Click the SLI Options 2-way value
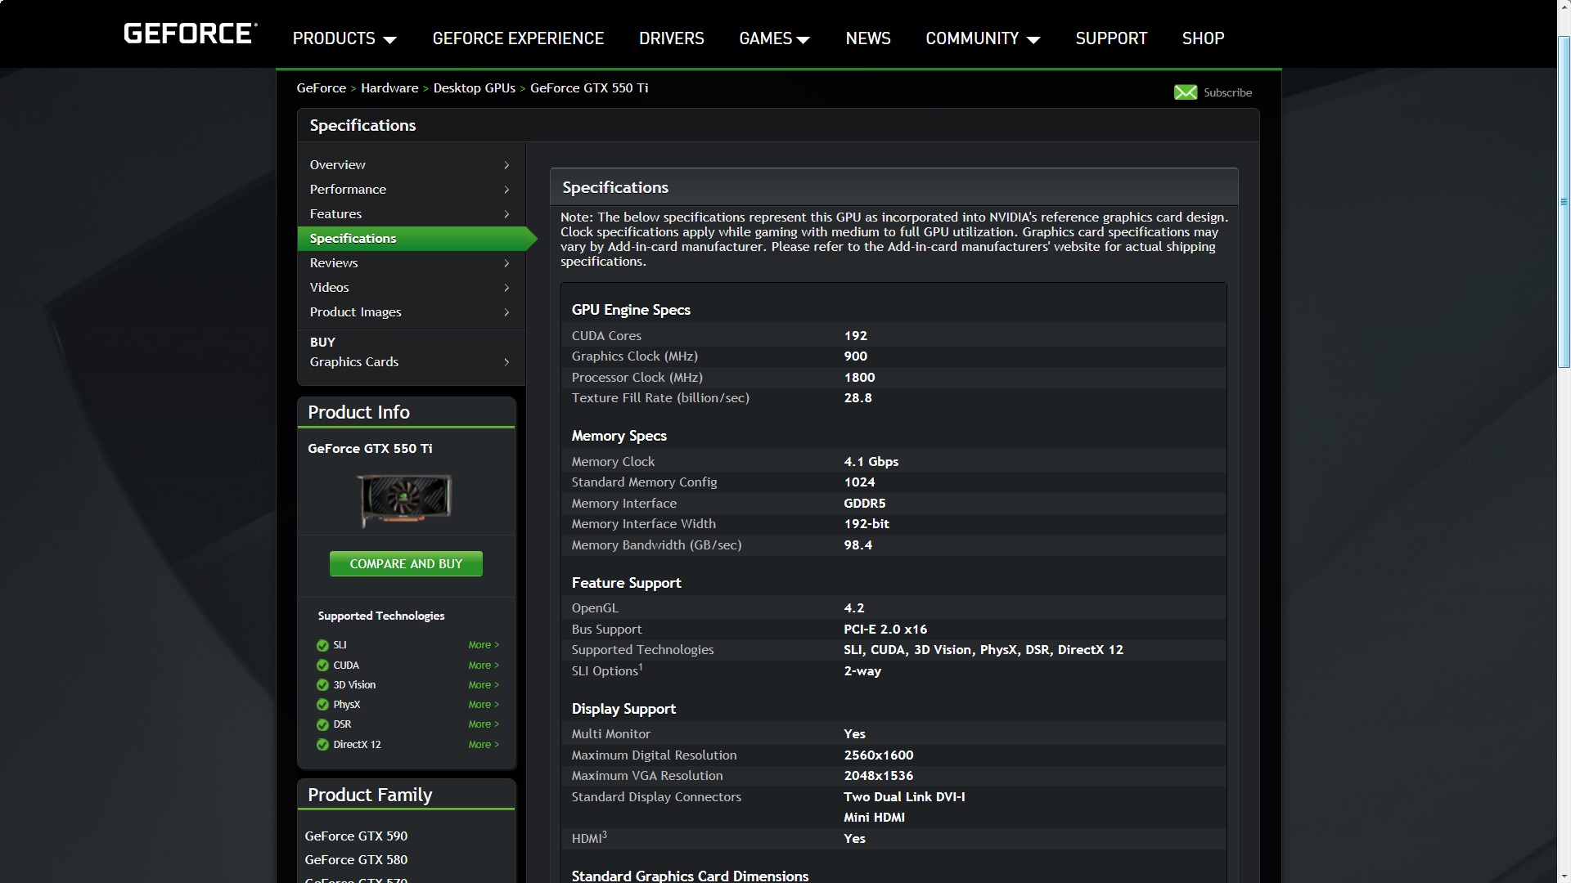 pyautogui.click(x=862, y=671)
